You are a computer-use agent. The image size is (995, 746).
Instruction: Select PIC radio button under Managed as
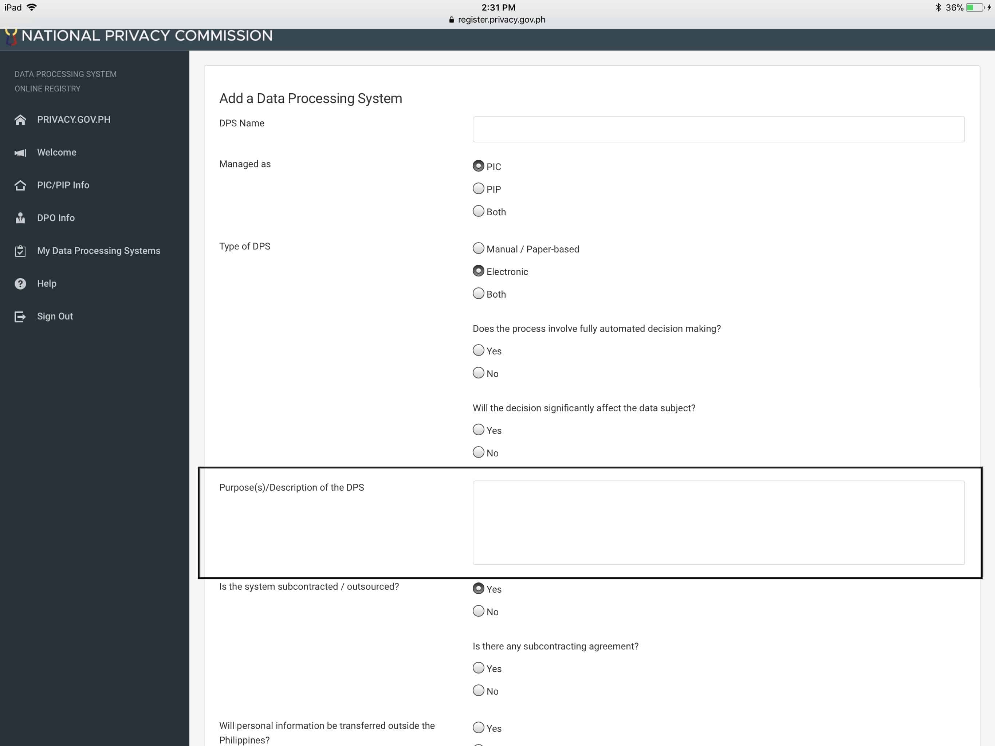(478, 165)
